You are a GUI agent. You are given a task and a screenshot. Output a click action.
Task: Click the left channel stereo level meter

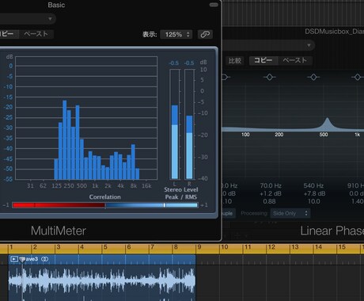coord(175,124)
